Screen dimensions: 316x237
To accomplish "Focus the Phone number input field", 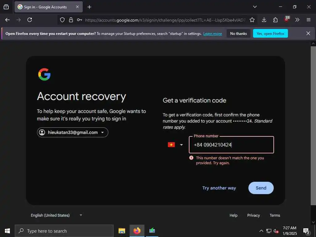I will coord(231,145).
